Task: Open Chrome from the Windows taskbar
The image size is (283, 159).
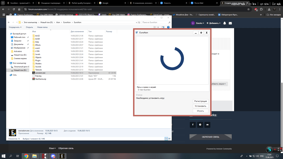Action: pyautogui.click(x=26, y=156)
